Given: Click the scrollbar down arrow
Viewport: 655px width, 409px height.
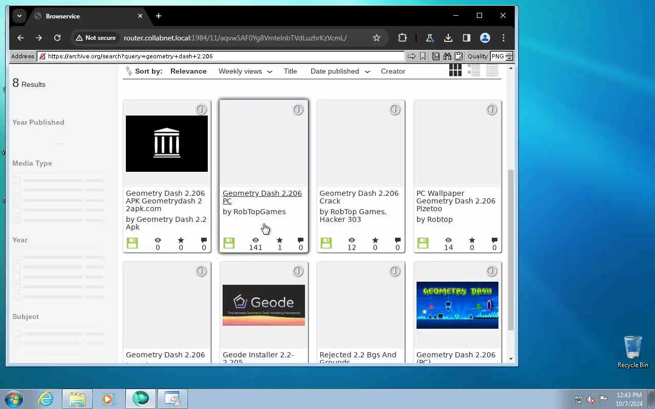Looking at the screenshot, I should (x=510, y=359).
